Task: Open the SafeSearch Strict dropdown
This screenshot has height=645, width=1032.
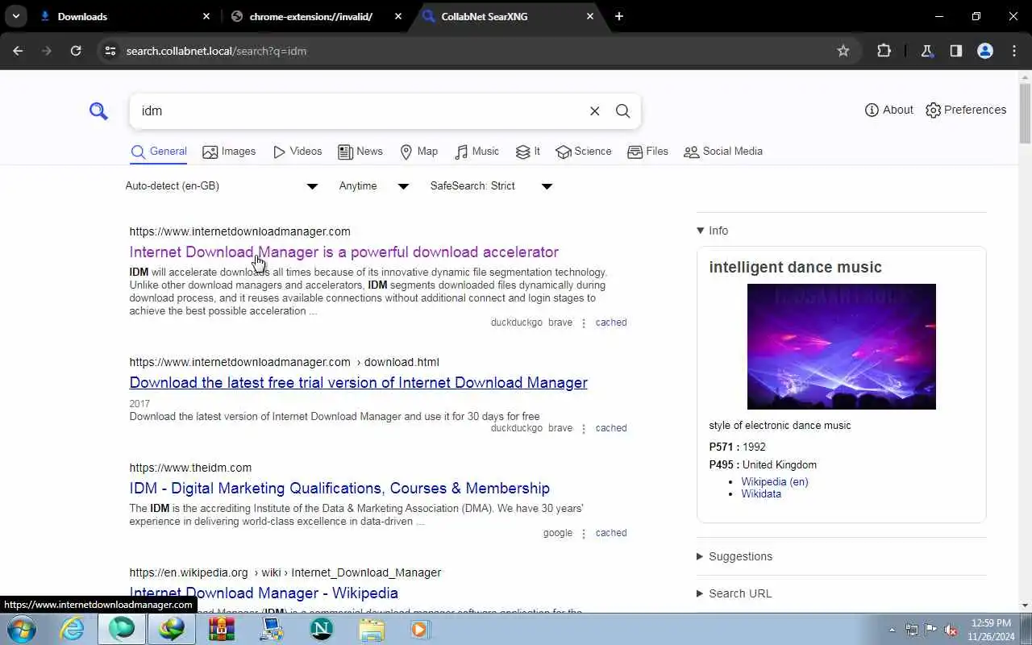Action: [491, 186]
